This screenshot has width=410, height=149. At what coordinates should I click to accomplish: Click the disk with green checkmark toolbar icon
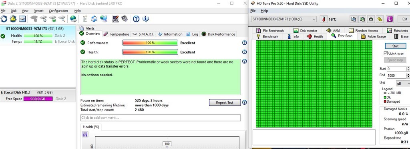pyautogui.click(x=52, y=19)
